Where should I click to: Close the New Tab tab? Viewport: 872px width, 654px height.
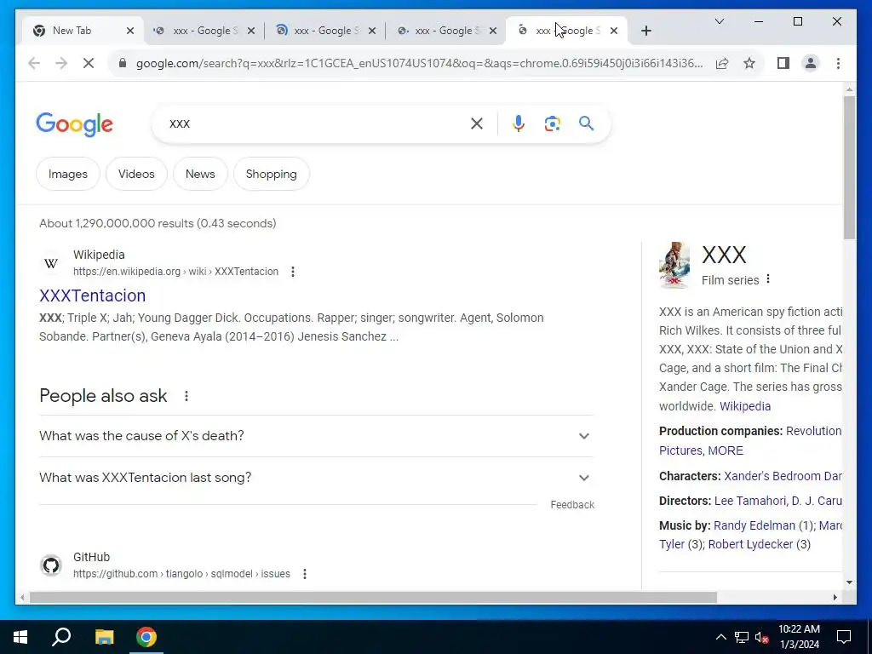[x=130, y=31]
